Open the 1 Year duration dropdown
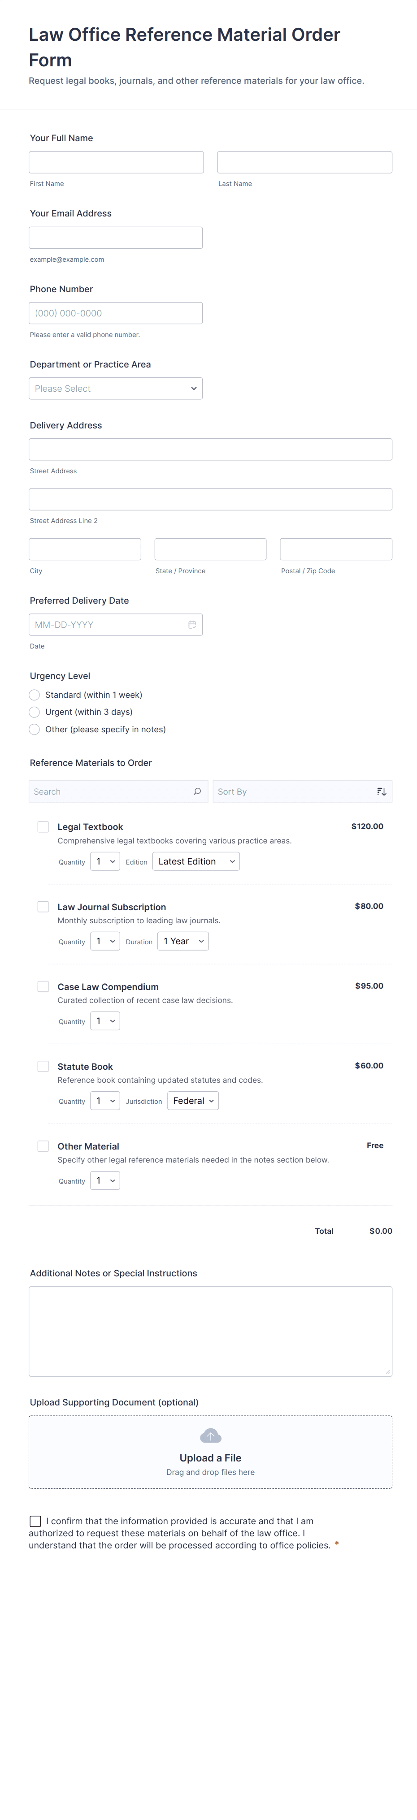The height and width of the screenshot is (1820, 417). point(183,941)
